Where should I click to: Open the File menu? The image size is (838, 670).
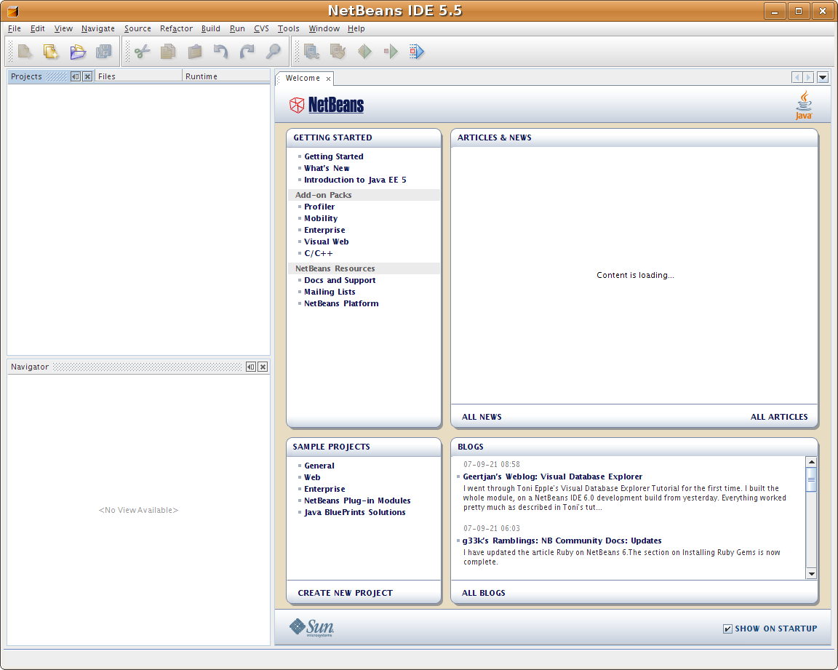click(15, 28)
